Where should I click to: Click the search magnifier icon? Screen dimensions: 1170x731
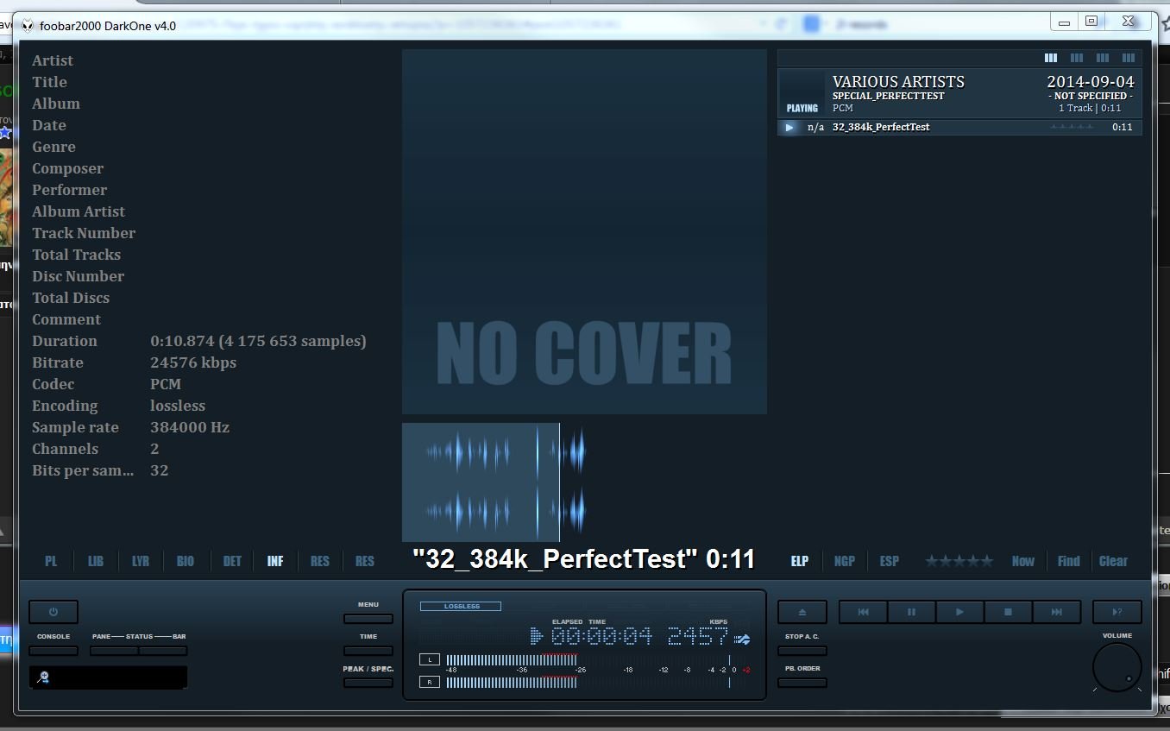pyautogui.click(x=42, y=677)
